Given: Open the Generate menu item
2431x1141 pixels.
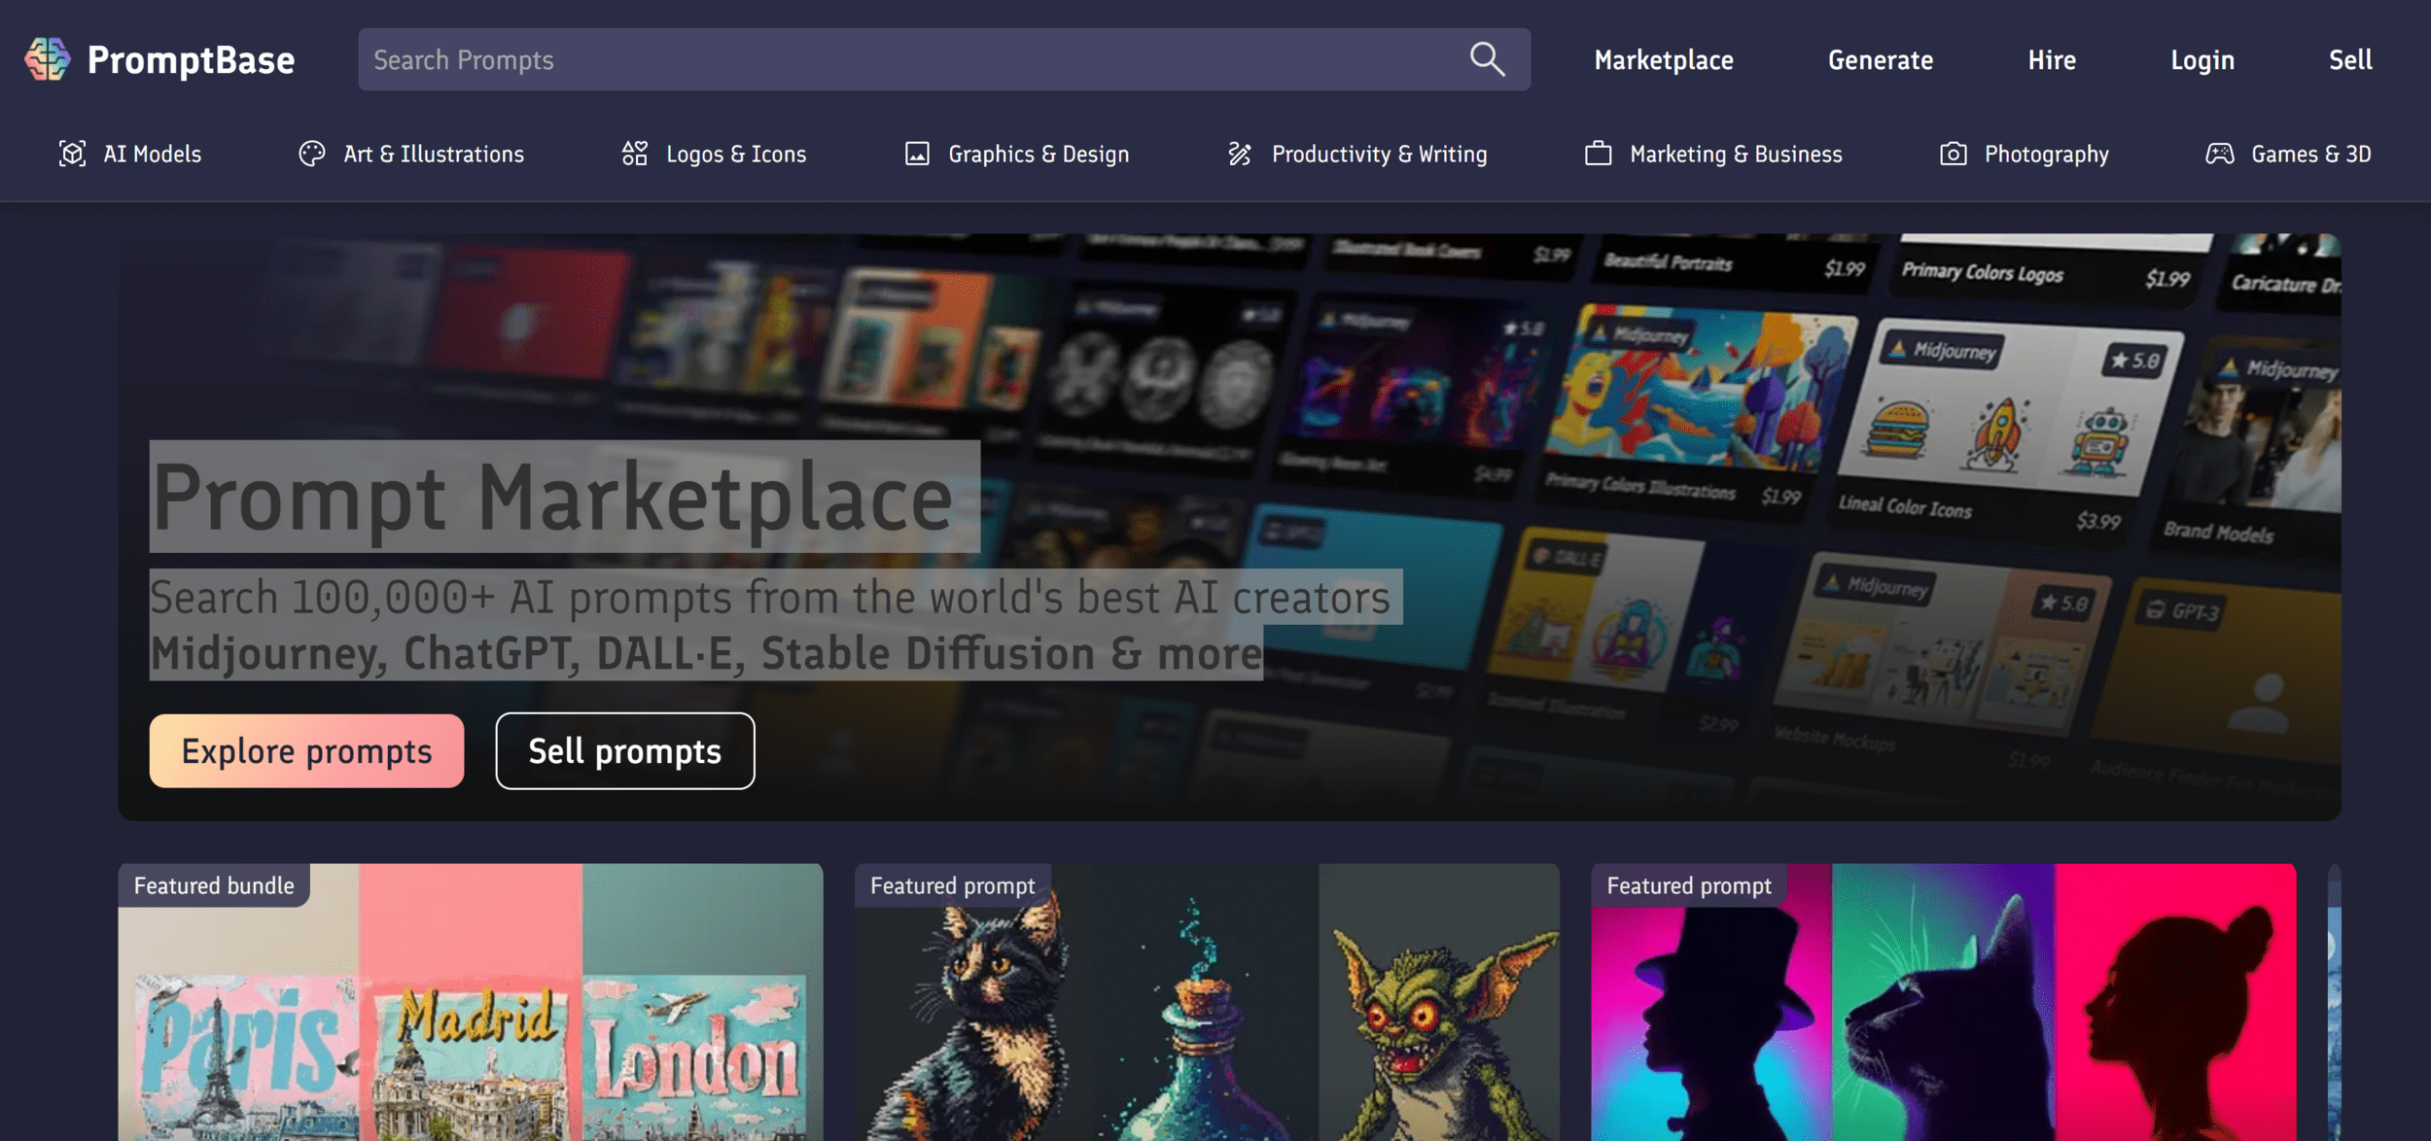Looking at the screenshot, I should [1880, 60].
